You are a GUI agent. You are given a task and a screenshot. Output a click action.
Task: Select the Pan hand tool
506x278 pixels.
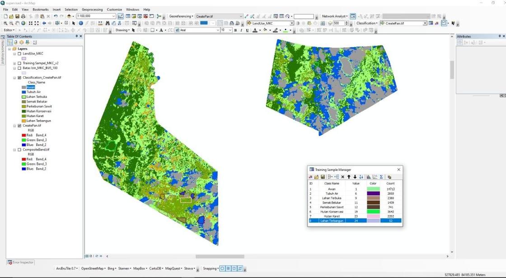[17, 23]
